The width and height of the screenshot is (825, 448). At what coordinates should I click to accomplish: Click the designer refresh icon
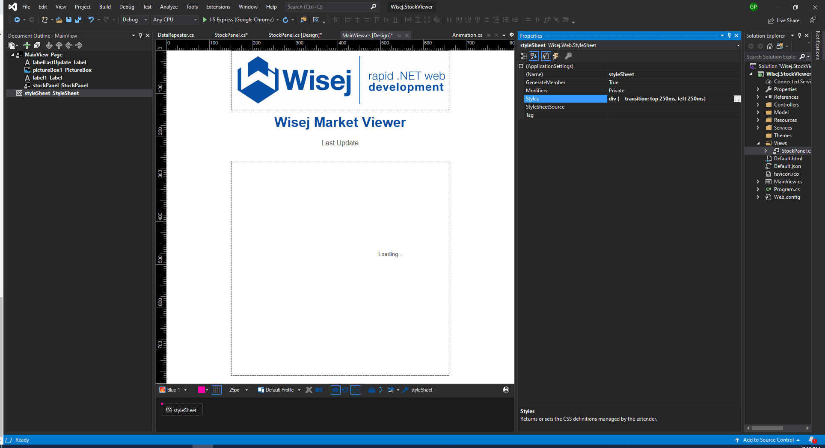coord(345,390)
